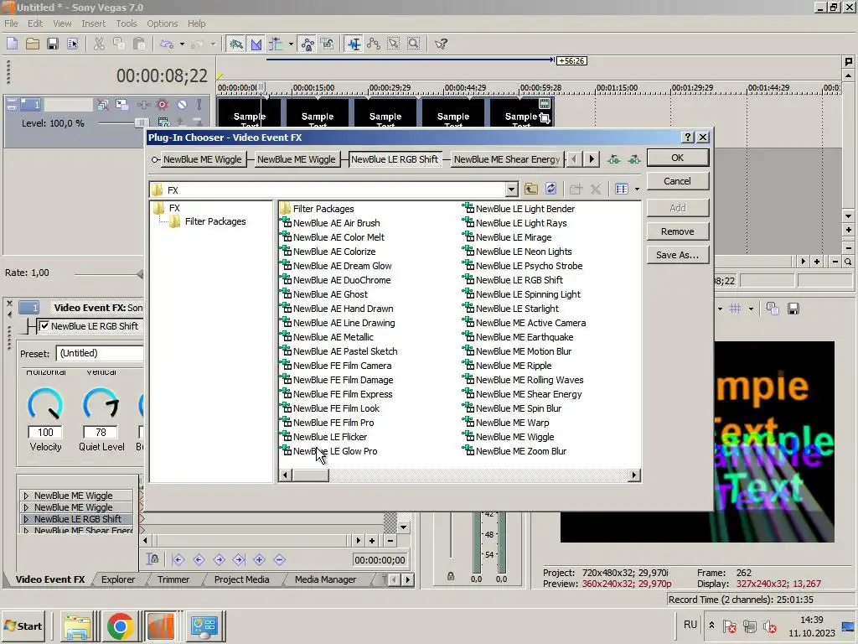Open the File menu
This screenshot has width=858, height=644.
coord(11,23)
